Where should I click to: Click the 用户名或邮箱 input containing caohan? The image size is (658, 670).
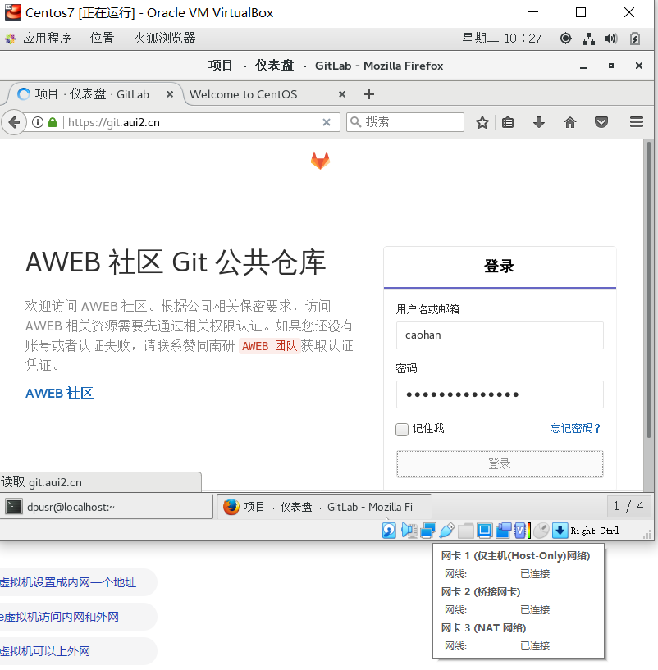coord(500,335)
